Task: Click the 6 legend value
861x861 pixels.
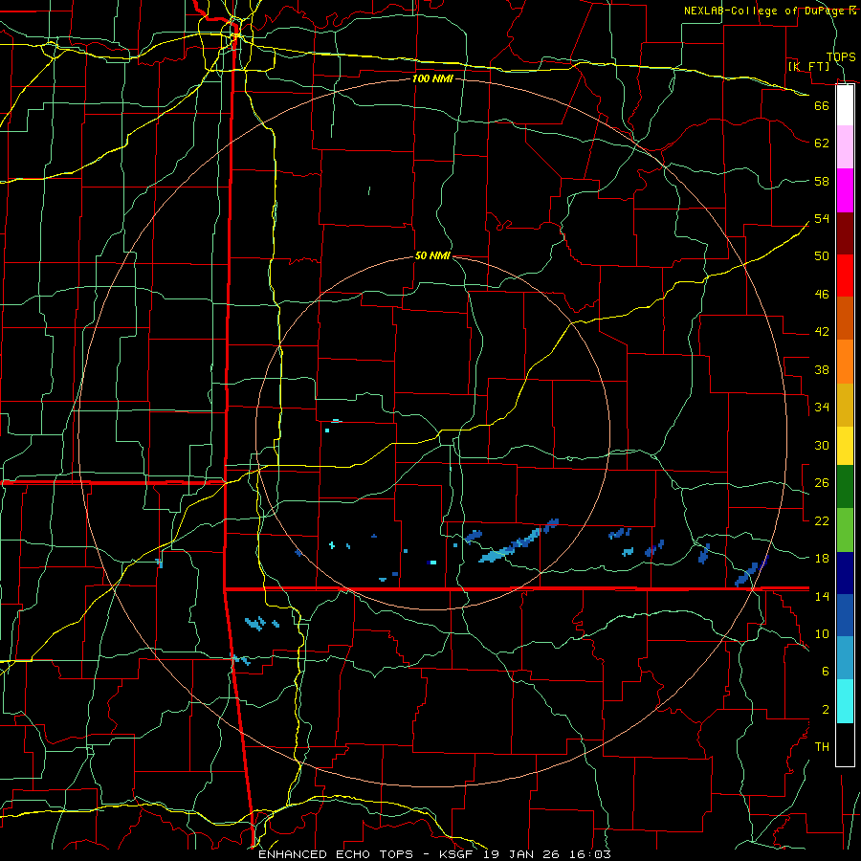Action: pyautogui.click(x=825, y=671)
